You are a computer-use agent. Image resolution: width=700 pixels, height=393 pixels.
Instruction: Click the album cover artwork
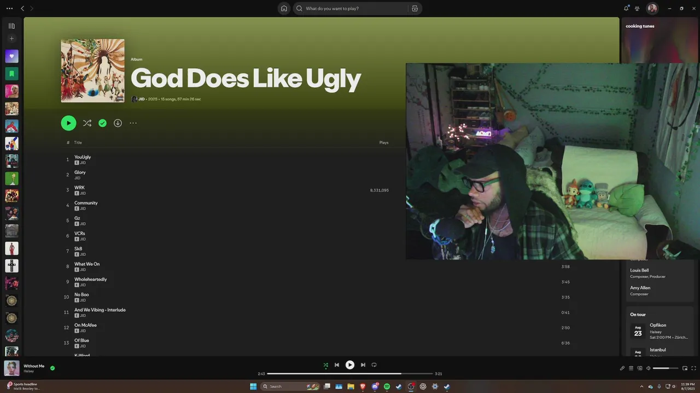coord(92,70)
